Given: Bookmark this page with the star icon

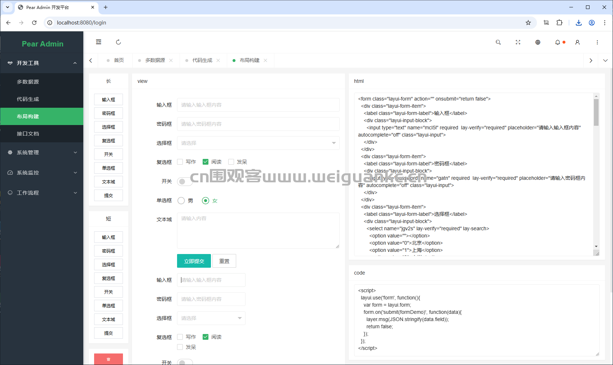Looking at the screenshot, I should point(528,23).
